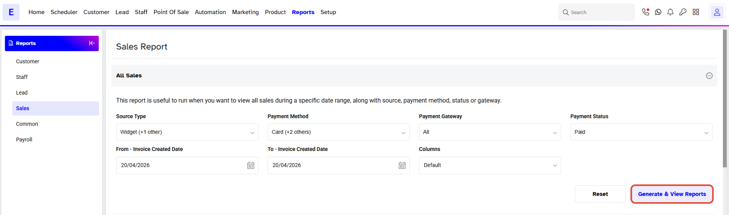This screenshot has width=729, height=215.
Task: Open the Columns dropdown
Action: tap(490, 165)
